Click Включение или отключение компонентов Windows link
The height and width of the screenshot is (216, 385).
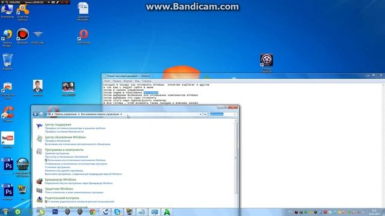(x=77, y=160)
